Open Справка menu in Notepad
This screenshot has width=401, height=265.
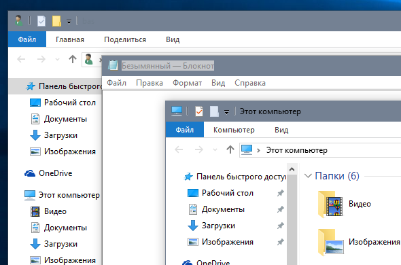pyautogui.click(x=250, y=83)
